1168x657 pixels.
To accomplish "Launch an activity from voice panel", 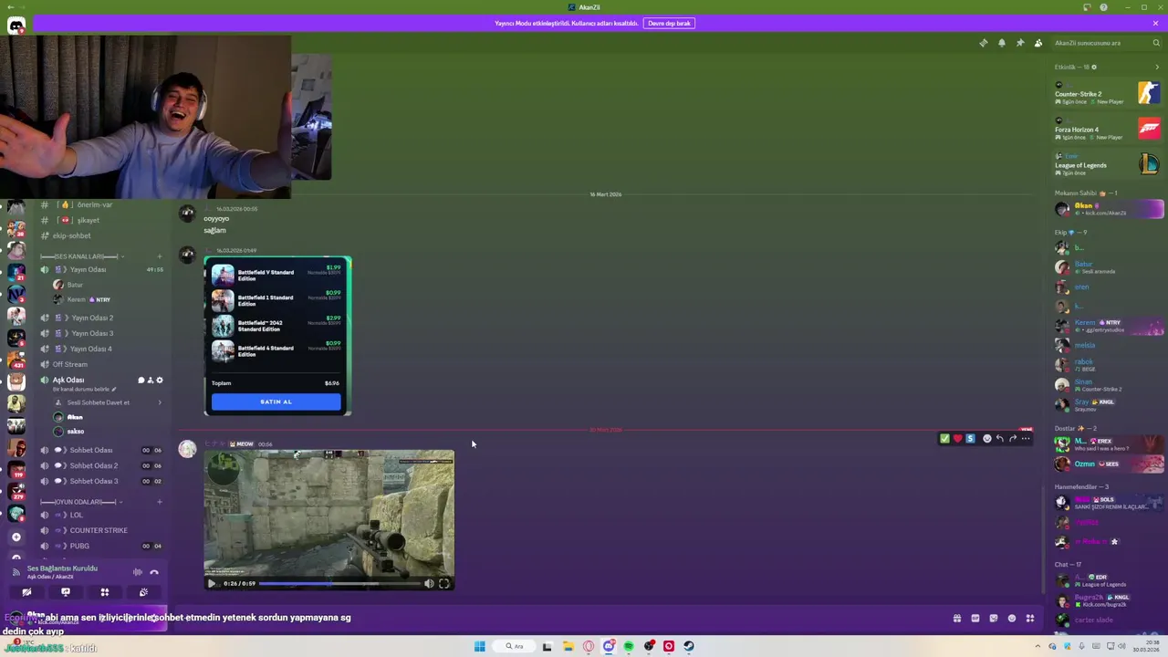I will [x=104, y=592].
